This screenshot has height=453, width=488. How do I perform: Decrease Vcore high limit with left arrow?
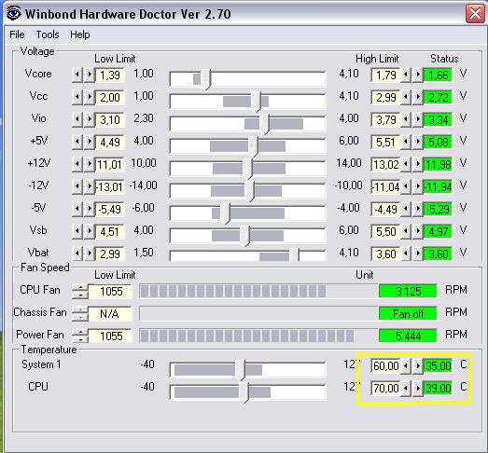pos(406,75)
